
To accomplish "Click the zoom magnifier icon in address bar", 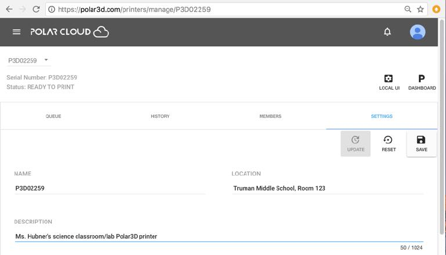I will click(407, 10).
